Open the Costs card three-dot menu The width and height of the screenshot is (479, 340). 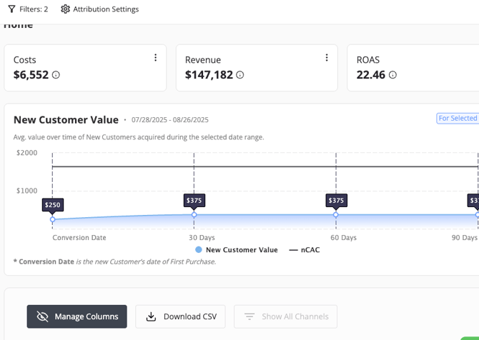(x=155, y=58)
